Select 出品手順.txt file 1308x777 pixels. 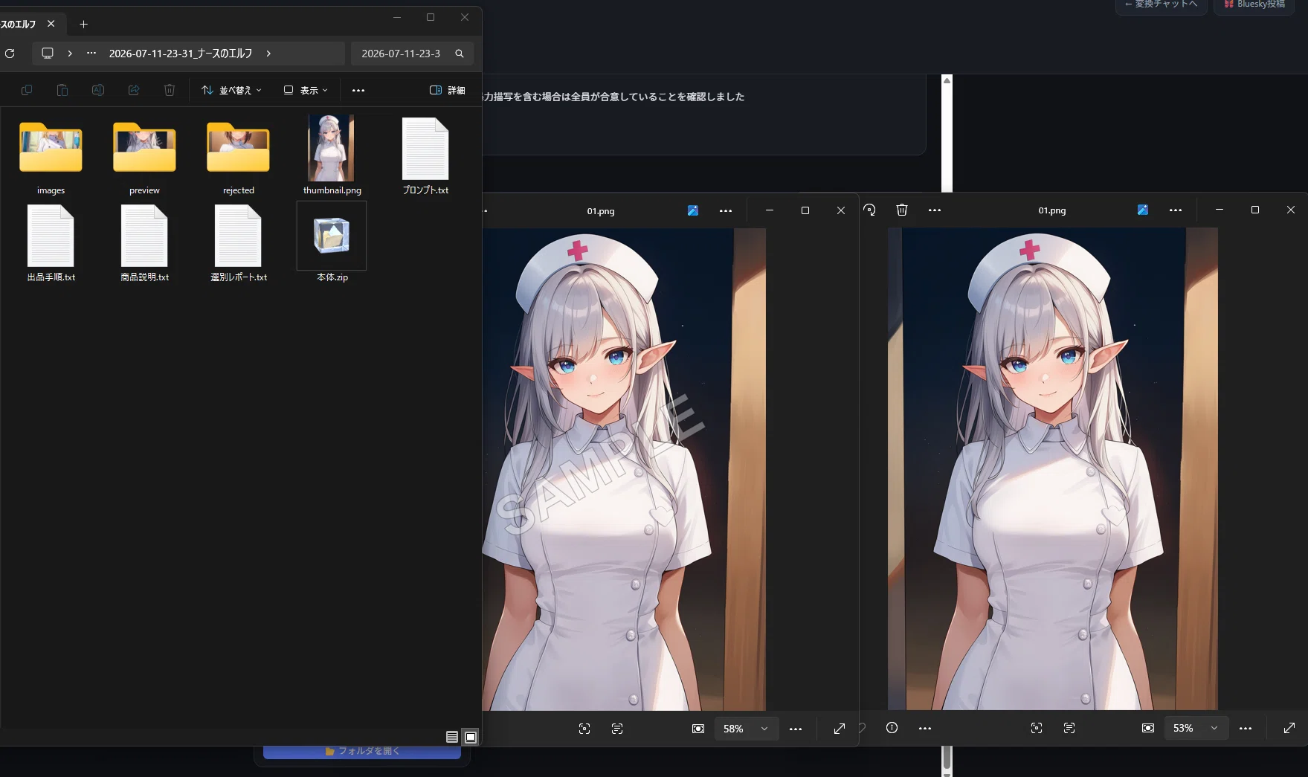(51, 244)
